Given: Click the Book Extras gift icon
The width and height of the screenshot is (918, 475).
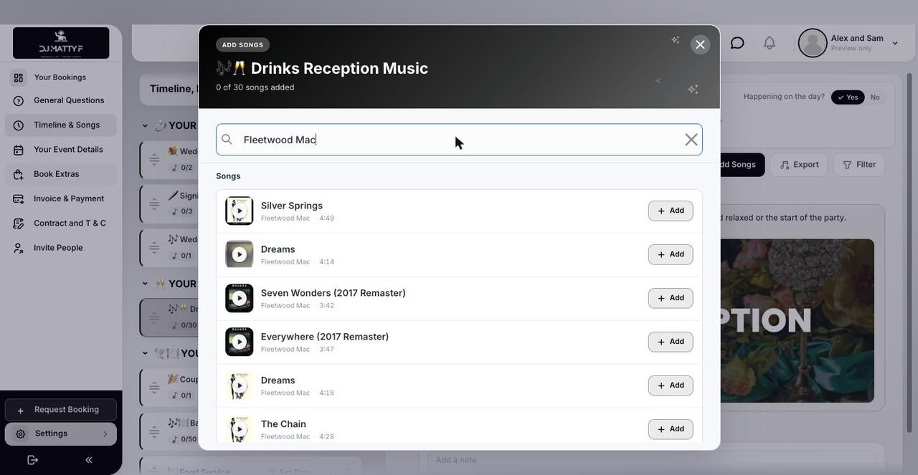Looking at the screenshot, I should 19,174.
